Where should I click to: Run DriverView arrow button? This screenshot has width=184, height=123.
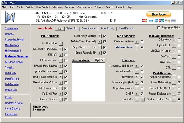[174, 40]
